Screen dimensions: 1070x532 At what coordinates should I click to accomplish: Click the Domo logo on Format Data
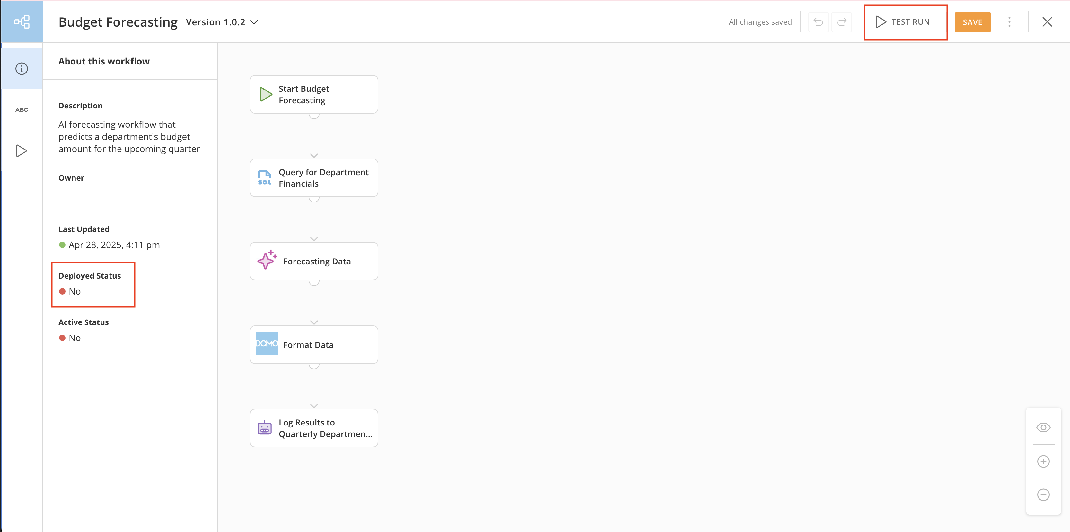267,344
